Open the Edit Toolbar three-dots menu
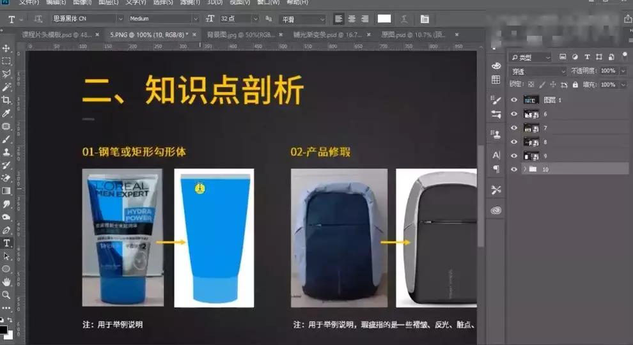633x345 pixels. 6,308
